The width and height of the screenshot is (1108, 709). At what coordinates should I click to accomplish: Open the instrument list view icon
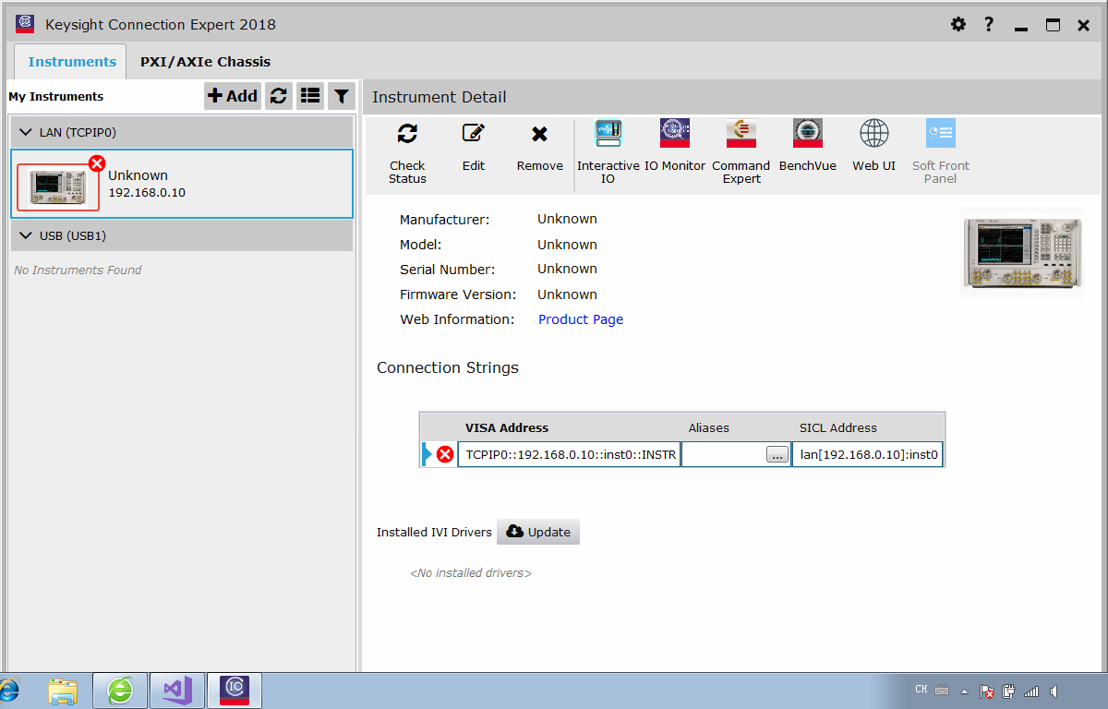pos(309,95)
